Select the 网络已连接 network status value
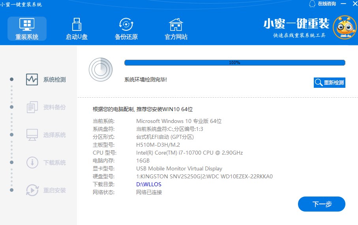This screenshot has height=225, width=358. point(149,192)
